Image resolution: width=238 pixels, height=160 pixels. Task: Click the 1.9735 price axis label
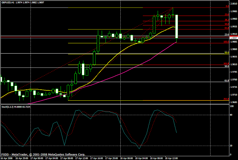pyautogui.click(x=234, y=87)
